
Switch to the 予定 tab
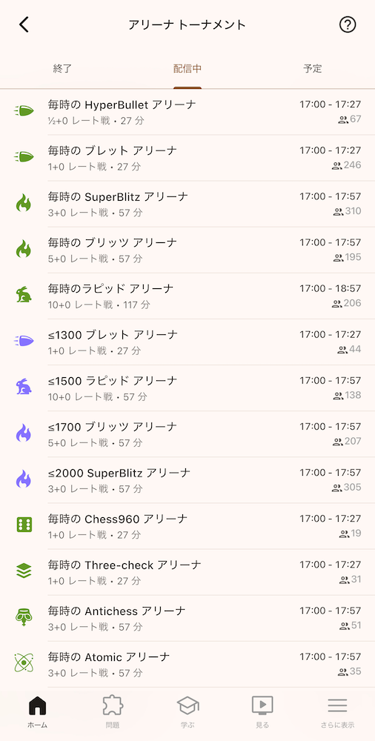313,68
